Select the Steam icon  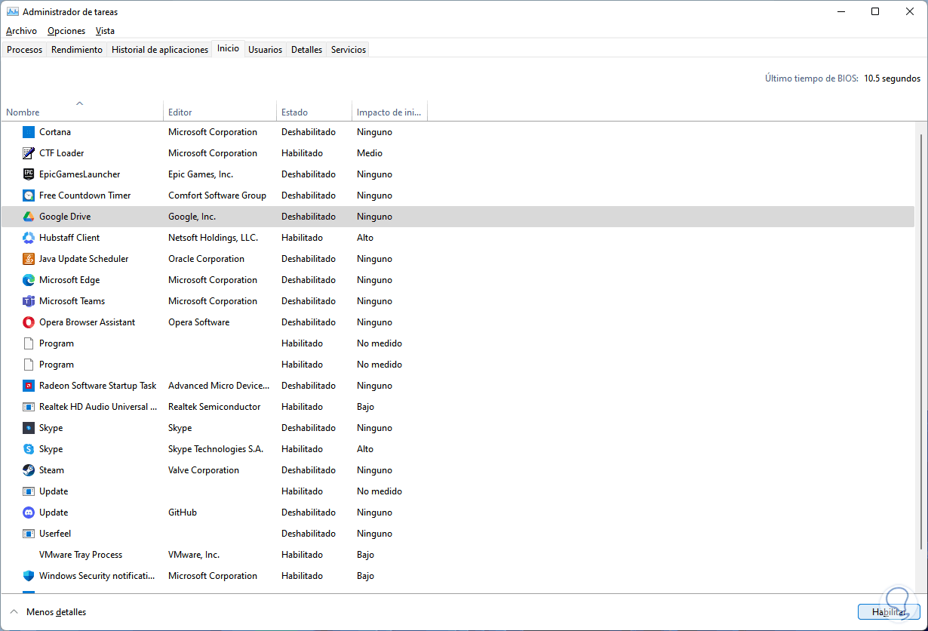(29, 470)
